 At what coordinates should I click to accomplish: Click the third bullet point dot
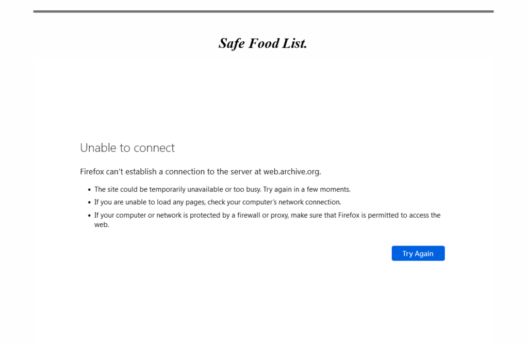(x=89, y=216)
